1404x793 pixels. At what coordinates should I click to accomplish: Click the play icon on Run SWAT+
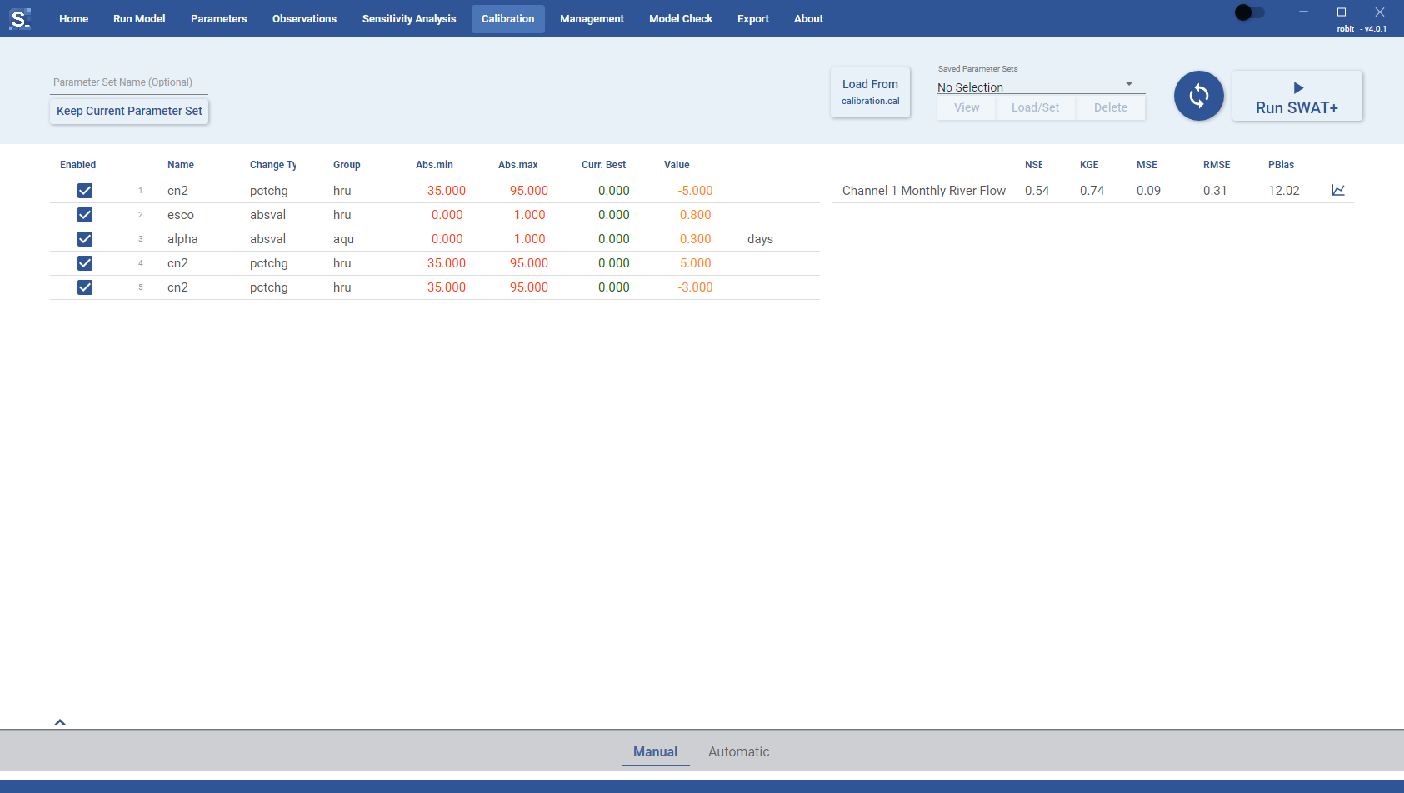point(1298,88)
